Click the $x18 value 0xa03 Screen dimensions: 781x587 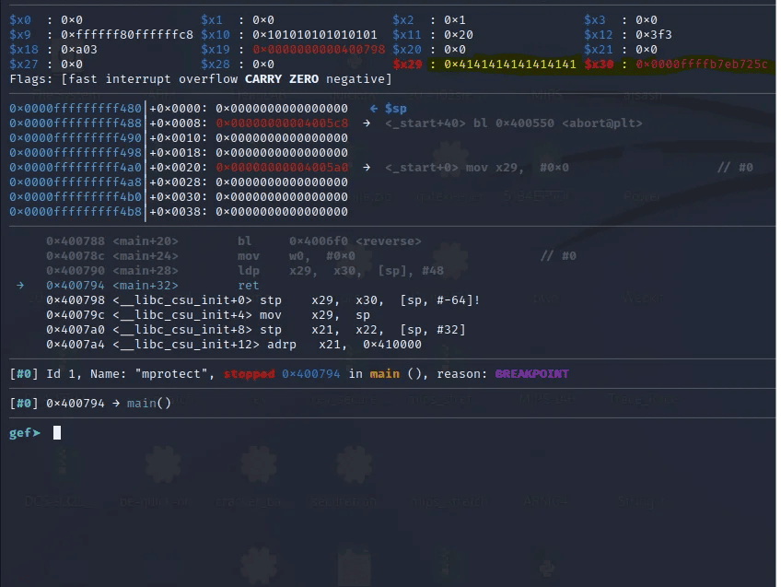(79, 50)
